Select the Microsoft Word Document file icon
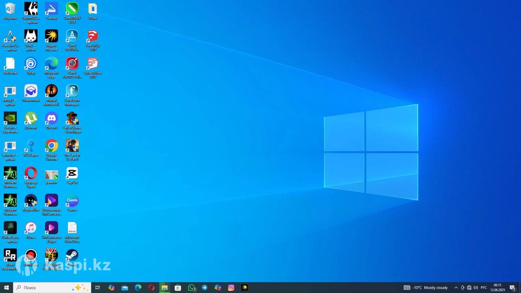 (x=72, y=232)
